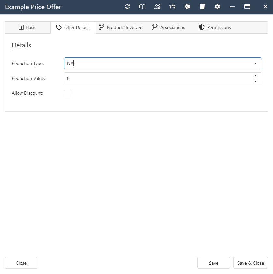Click the info icon on the Basic tab
Screen dimensions: 273x274
tap(20, 27)
